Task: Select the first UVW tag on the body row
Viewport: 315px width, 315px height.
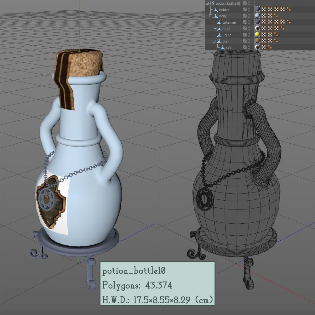Action: (264, 15)
